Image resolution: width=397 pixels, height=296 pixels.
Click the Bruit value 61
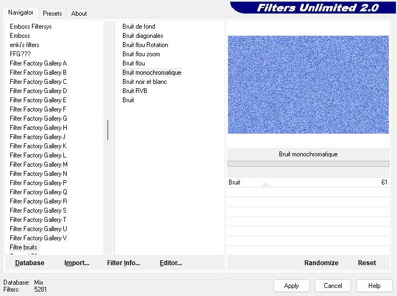tap(384, 182)
